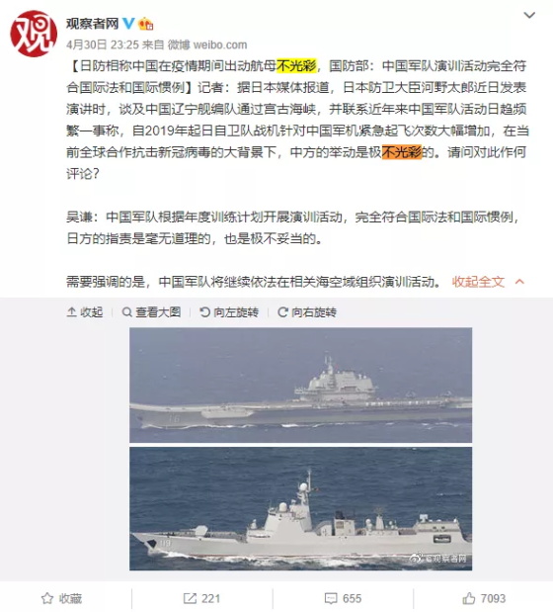
Task: Click the orange highlighted 不光彩 text
Action: (x=402, y=152)
